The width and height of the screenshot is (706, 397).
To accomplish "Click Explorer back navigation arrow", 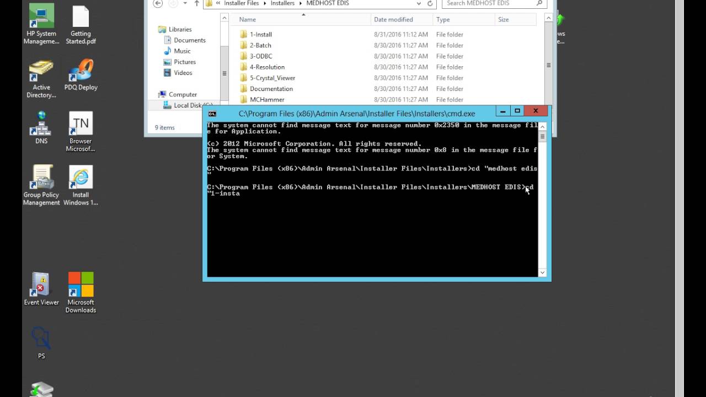I will [x=158, y=3].
